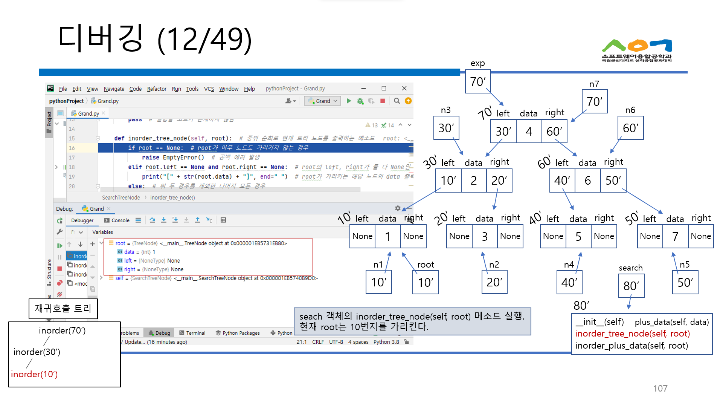
Task: Mute breakpoints in debug side toolbar
Action: (x=59, y=294)
